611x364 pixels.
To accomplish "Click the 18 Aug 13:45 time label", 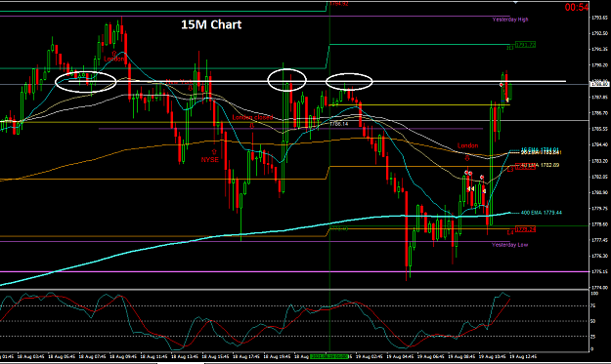I will [185, 356].
